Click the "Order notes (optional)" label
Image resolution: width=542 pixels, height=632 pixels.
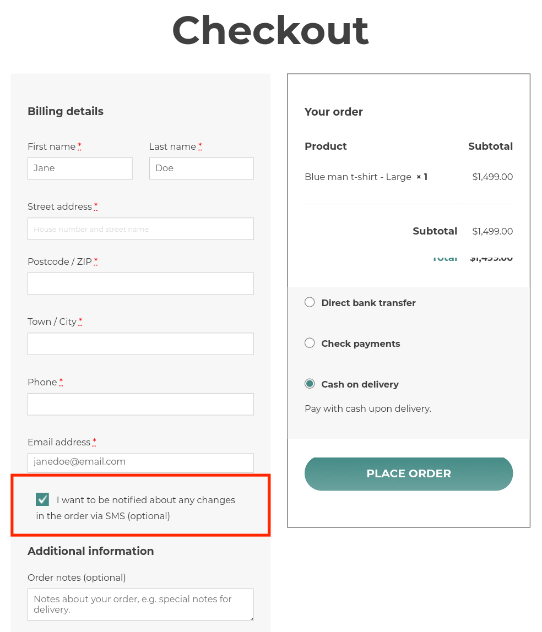click(x=77, y=577)
